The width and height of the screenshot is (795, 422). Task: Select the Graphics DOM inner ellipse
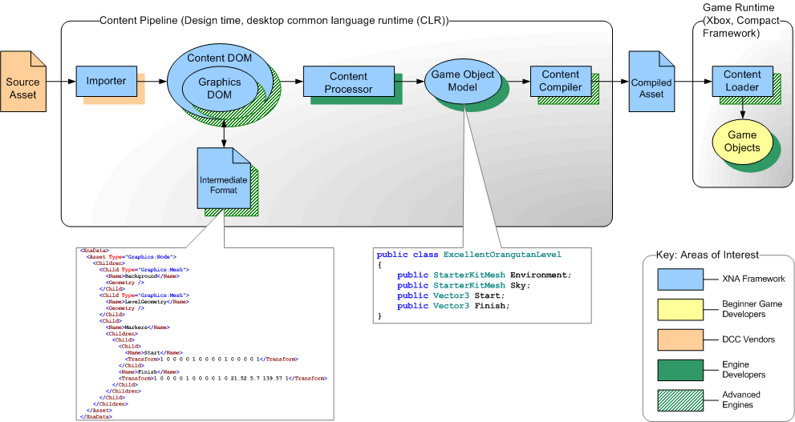pos(220,88)
